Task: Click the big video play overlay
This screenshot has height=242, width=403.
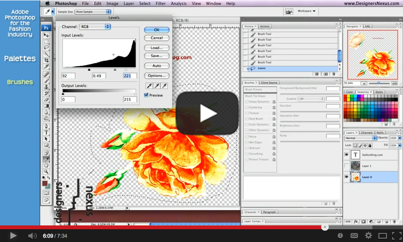Action: 207,113
